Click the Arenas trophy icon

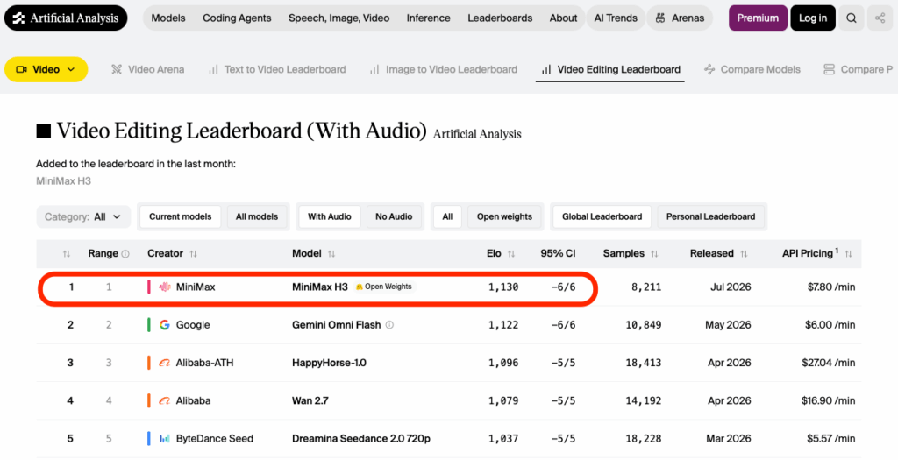(x=660, y=18)
